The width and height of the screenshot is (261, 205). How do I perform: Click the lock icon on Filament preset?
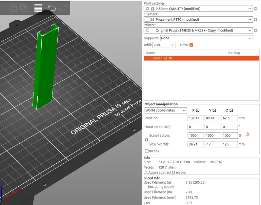152,19
